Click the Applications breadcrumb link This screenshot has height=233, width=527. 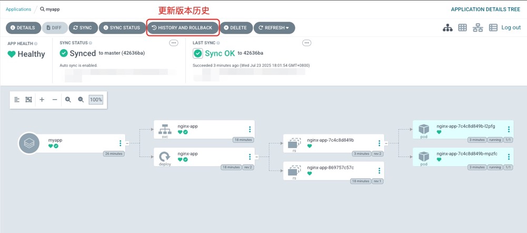tap(18, 9)
